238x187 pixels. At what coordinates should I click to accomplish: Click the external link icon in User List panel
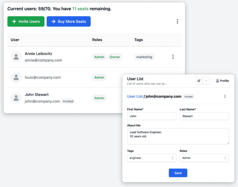199,81
